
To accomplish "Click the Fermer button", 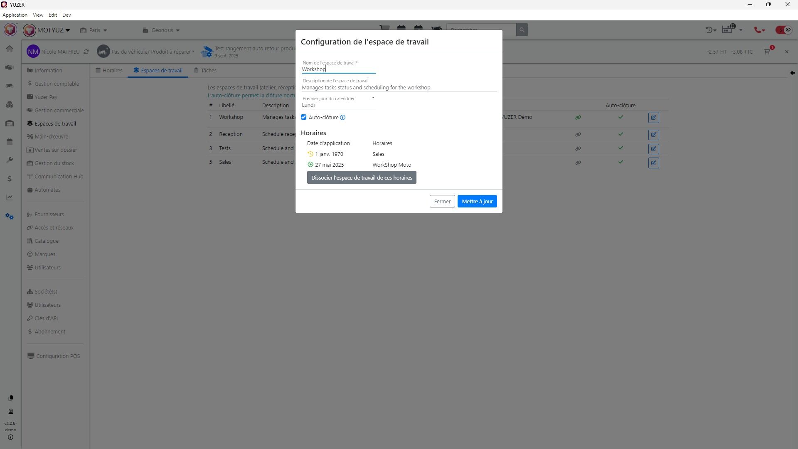I will point(442,202).
